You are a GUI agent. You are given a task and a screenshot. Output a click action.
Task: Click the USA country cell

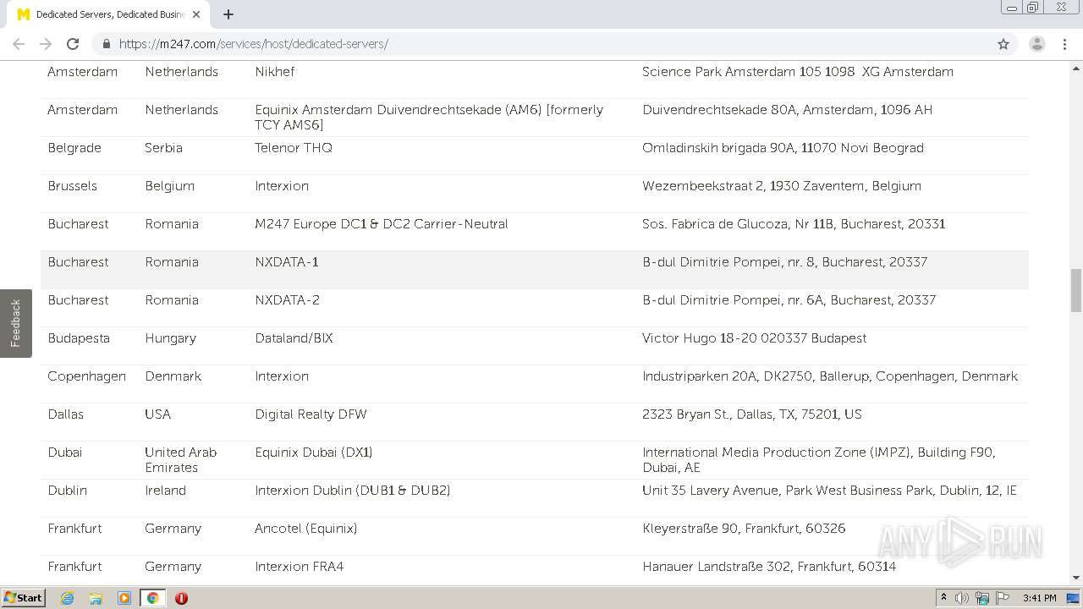tap(157, 414)
